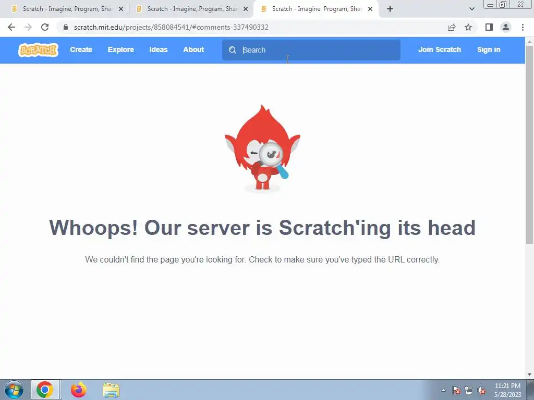Go back to the previous page
534x400 pixels.
point(11,27)
